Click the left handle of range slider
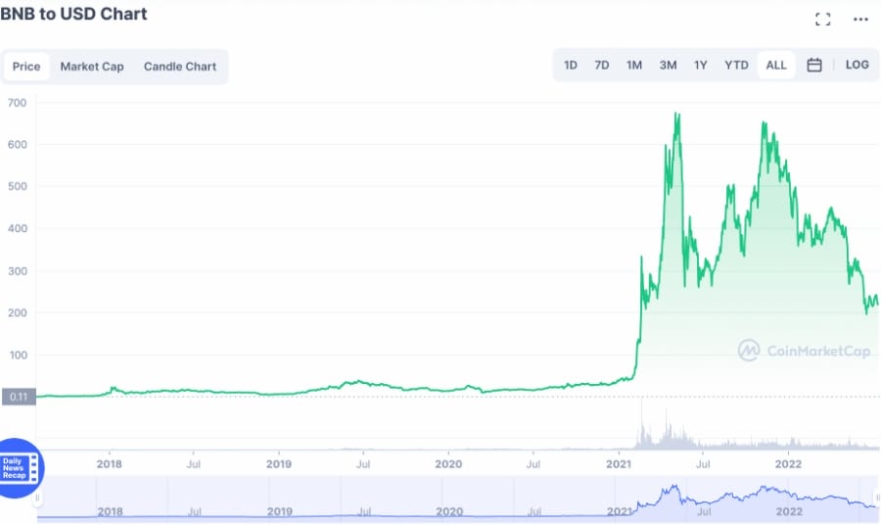Image resolution: width=881 pixels, height=525 pixels. pos(39,499)
